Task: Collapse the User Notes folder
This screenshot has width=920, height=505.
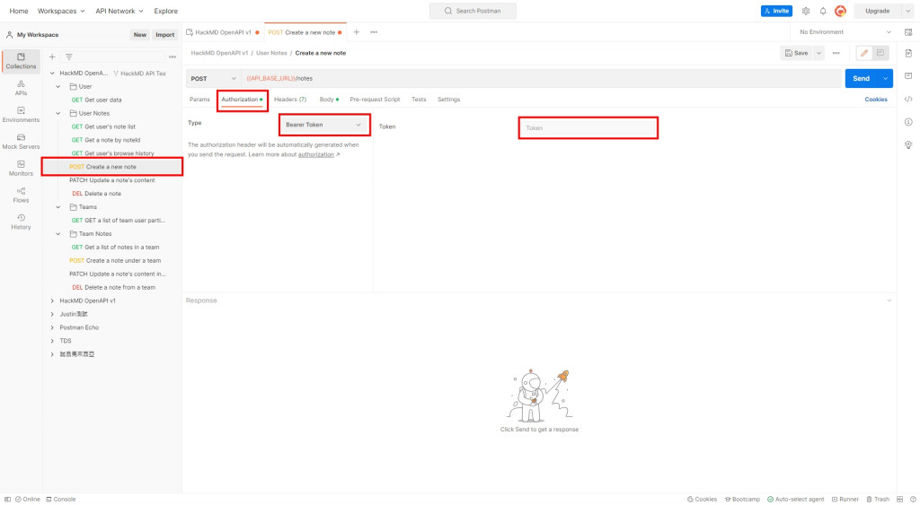Action: click(58, 113)
